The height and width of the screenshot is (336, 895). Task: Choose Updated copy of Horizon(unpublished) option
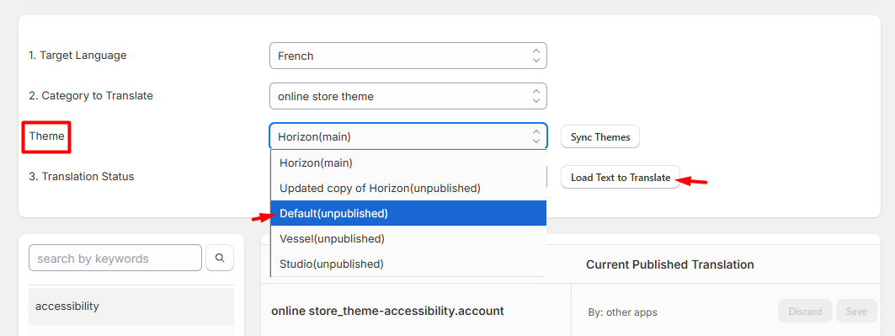[408, 188]
